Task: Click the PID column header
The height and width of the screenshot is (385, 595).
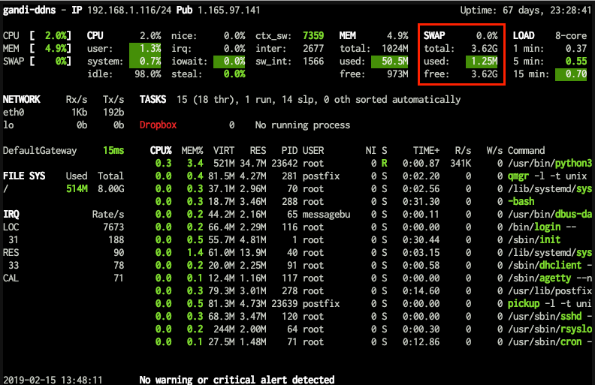Action: (x=289, y=150)
